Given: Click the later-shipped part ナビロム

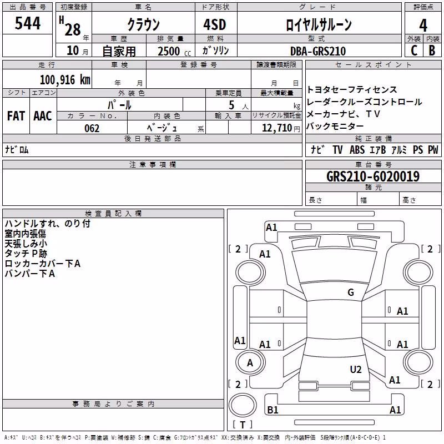Looking at the screenshot, I should pyautogui.click(x=17, y=149).
